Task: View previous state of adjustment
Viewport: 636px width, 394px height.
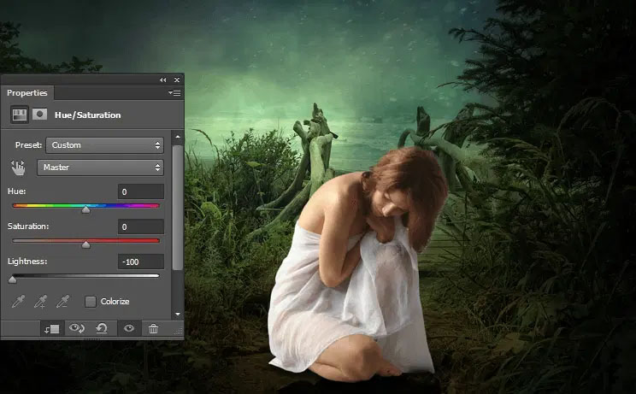Action: point(77,328)
